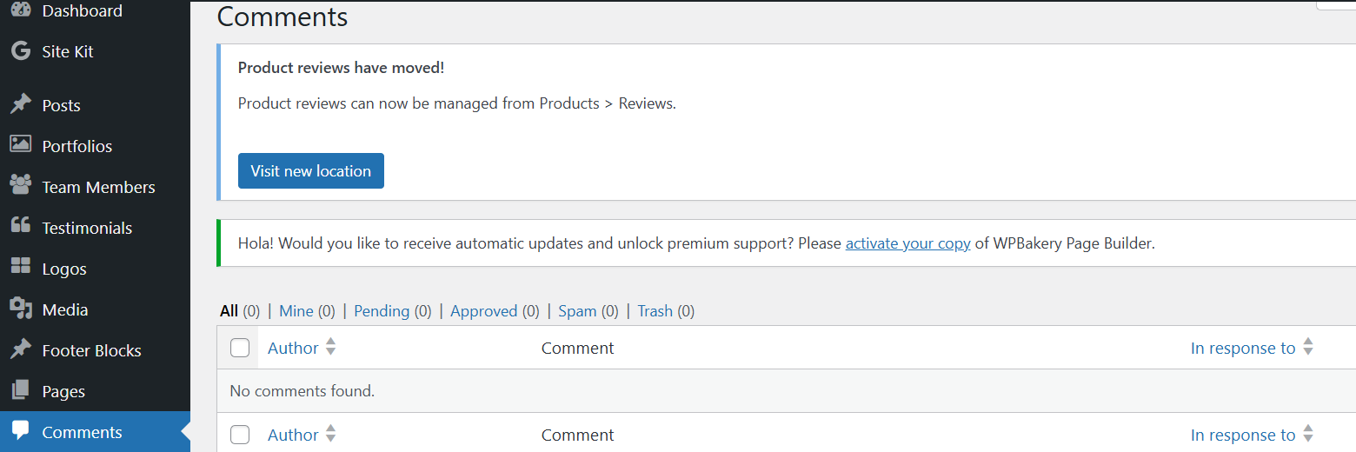Show the Spam comments filter
1356x452 pixels.
coord(577,311)
